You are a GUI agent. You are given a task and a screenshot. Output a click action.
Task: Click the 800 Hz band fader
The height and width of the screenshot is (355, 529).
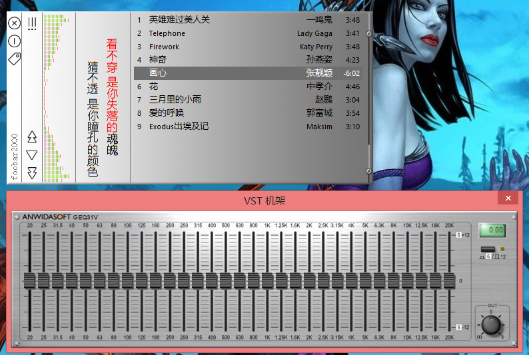click(253, 281)
